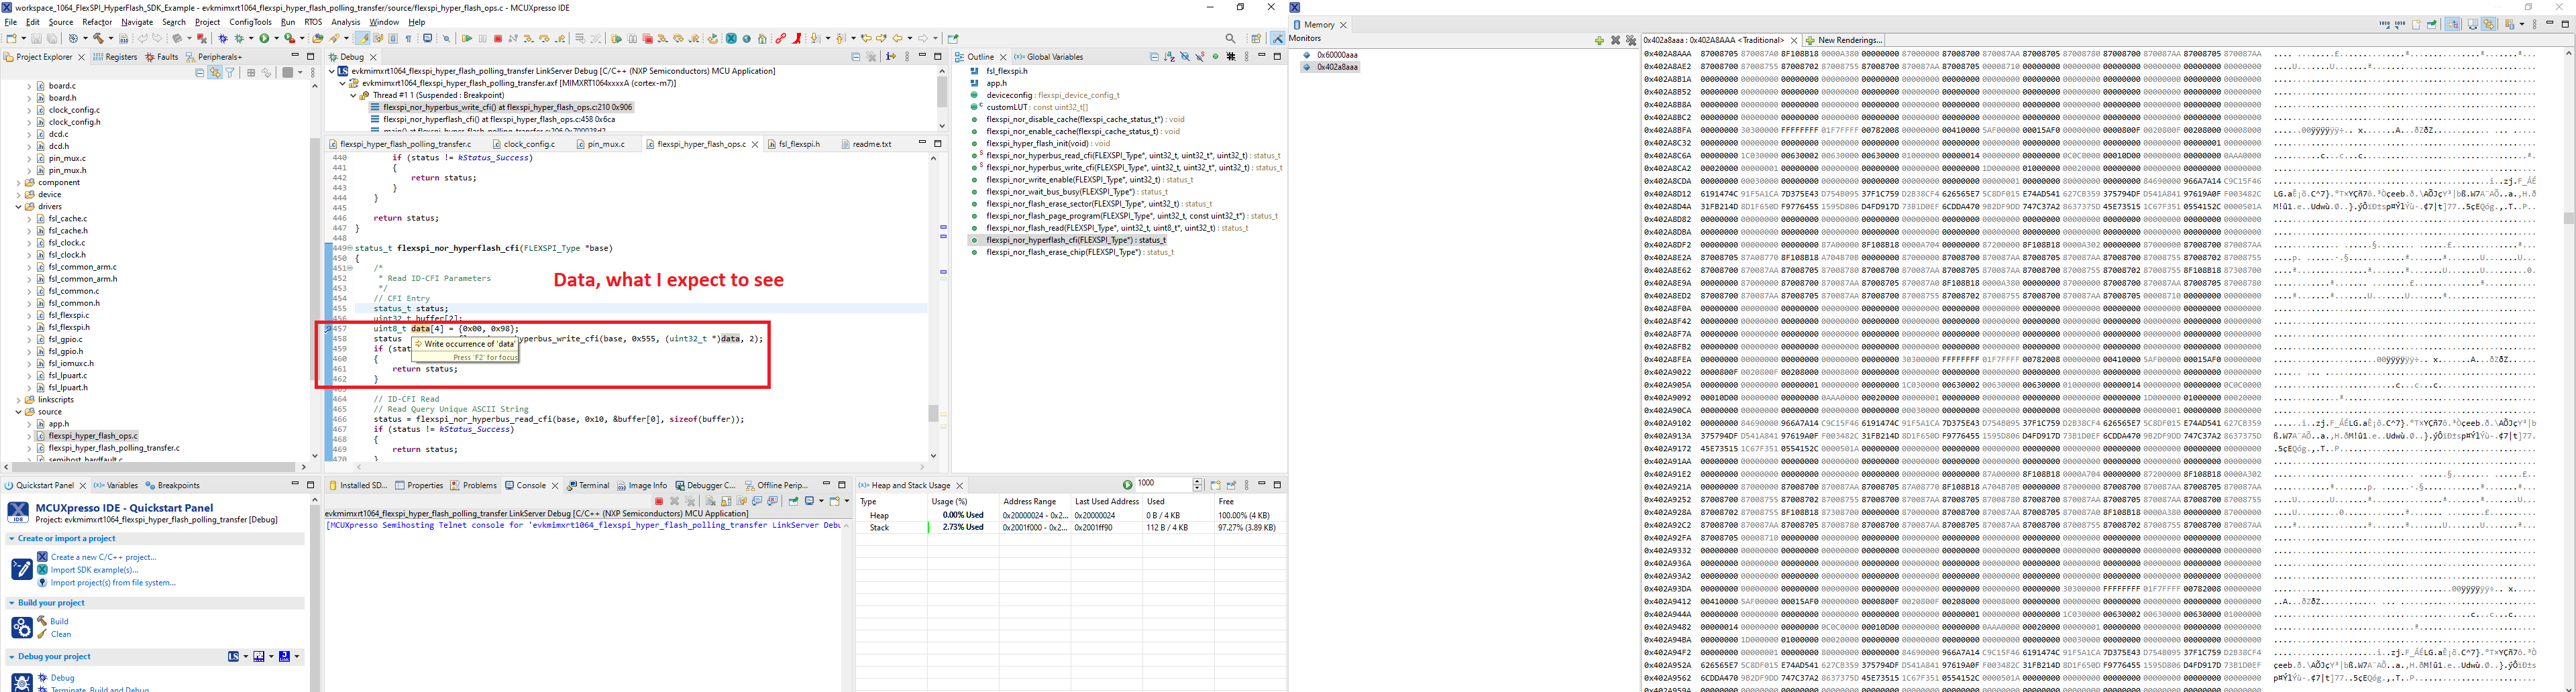Terminate the debug session
The height and width of the screenshot is (692, 2576).
pyautogui.click(x=499, y=38)
